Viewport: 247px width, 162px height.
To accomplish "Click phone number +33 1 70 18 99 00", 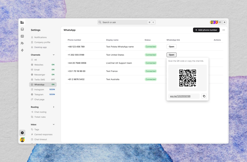I will [76, 71].
